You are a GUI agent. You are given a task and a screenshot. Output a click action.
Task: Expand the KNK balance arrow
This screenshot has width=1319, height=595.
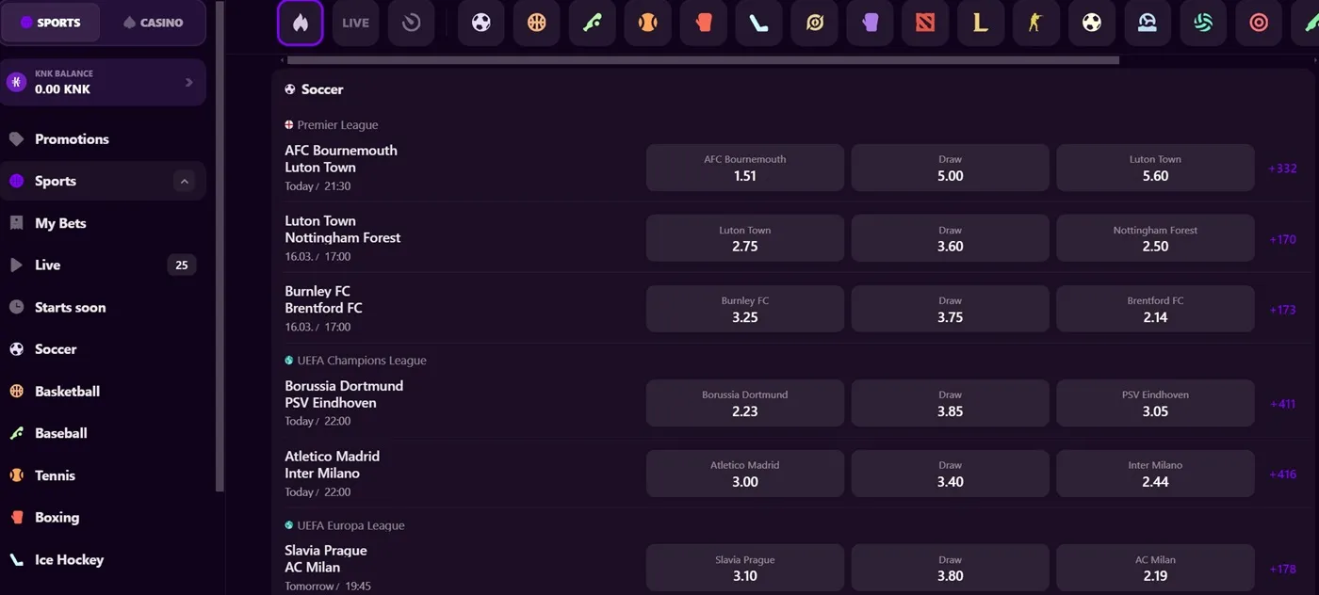(189, 82)
